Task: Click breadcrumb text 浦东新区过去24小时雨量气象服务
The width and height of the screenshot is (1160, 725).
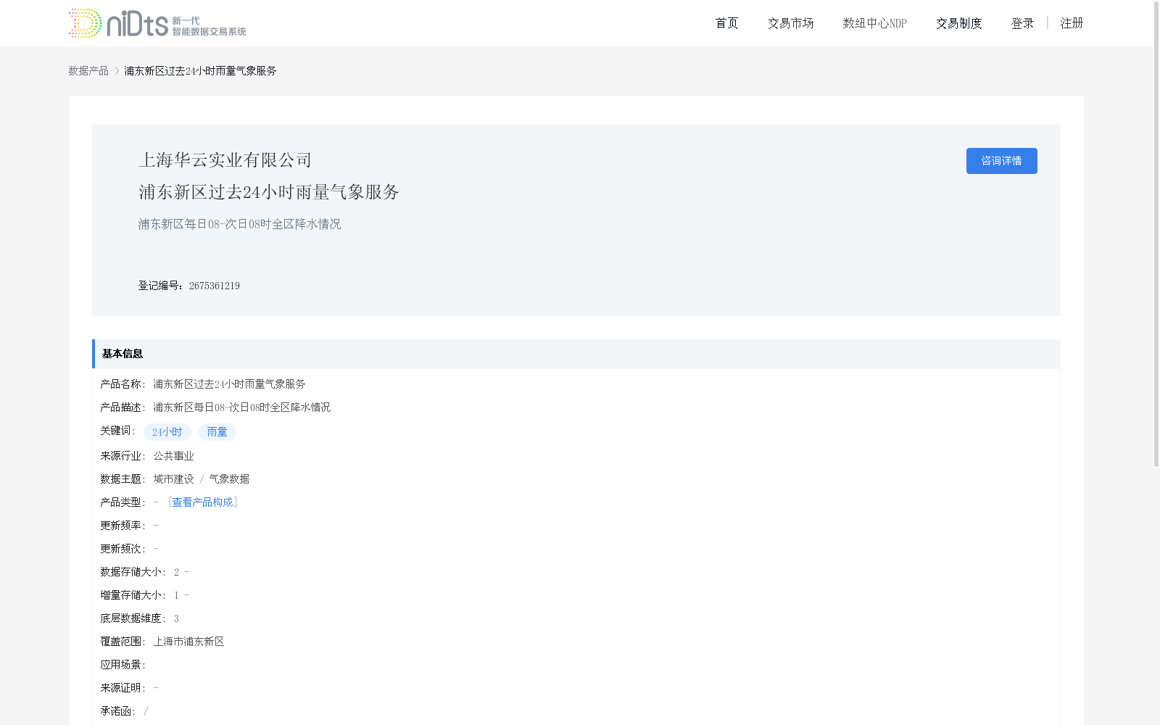Action: tap(200, 70)
